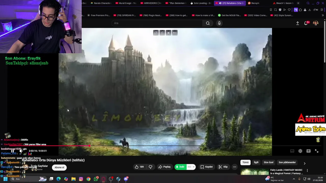This screenshot has height=183, width=326.
Task: Show more bookmarks with the double chevron
Action: coord(323,15)
